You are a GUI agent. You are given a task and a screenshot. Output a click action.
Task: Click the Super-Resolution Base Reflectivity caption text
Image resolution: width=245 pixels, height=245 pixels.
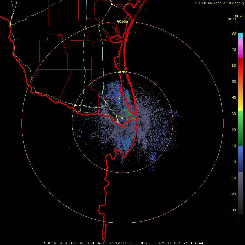click(x=86, y=243)
